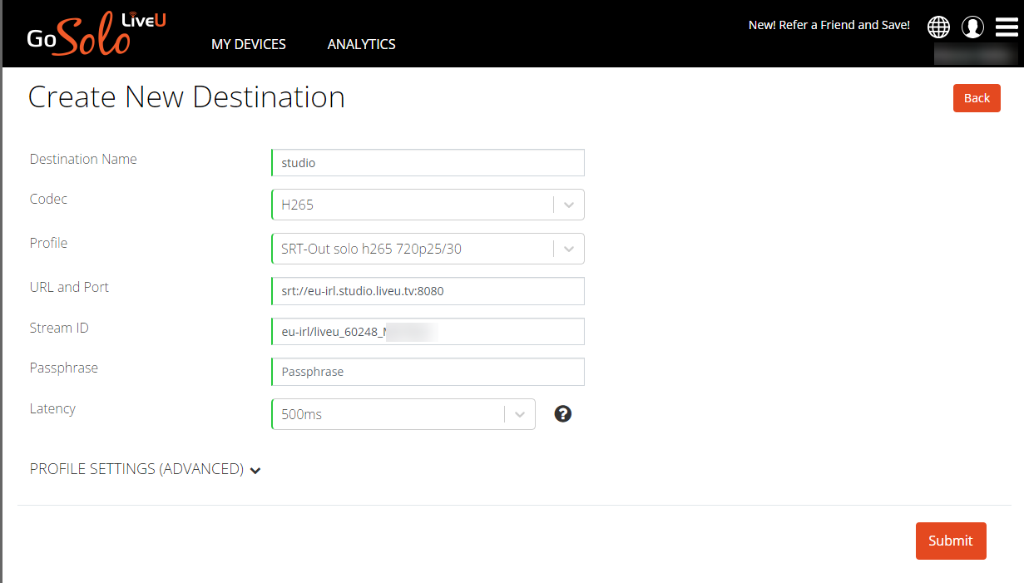Select the Passphrase text field
Image resolution: width=1024 pixels, height=583 pixels.
pyautogui.click(x=428, y=372)
